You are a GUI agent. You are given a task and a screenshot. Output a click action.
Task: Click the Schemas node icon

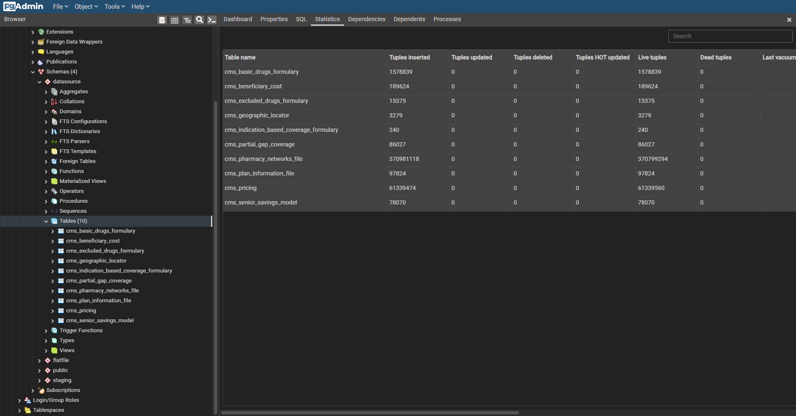pos(41,72)
